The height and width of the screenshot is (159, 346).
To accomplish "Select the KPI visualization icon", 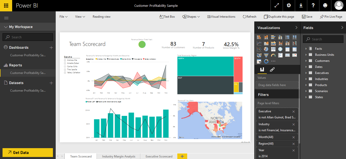I will pyautogui.click(x=294, y=55).
